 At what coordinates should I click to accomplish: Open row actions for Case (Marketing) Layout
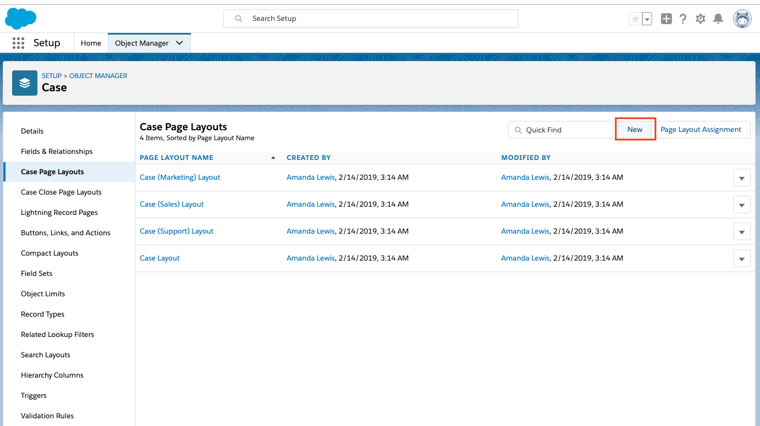click(x=742, y=178)
